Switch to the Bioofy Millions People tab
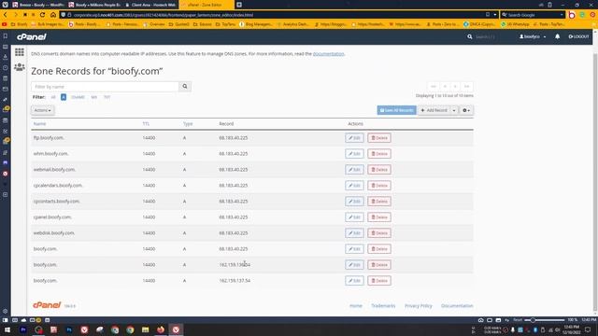This screenshot has height=336, width=598. (x=94, y=5)
